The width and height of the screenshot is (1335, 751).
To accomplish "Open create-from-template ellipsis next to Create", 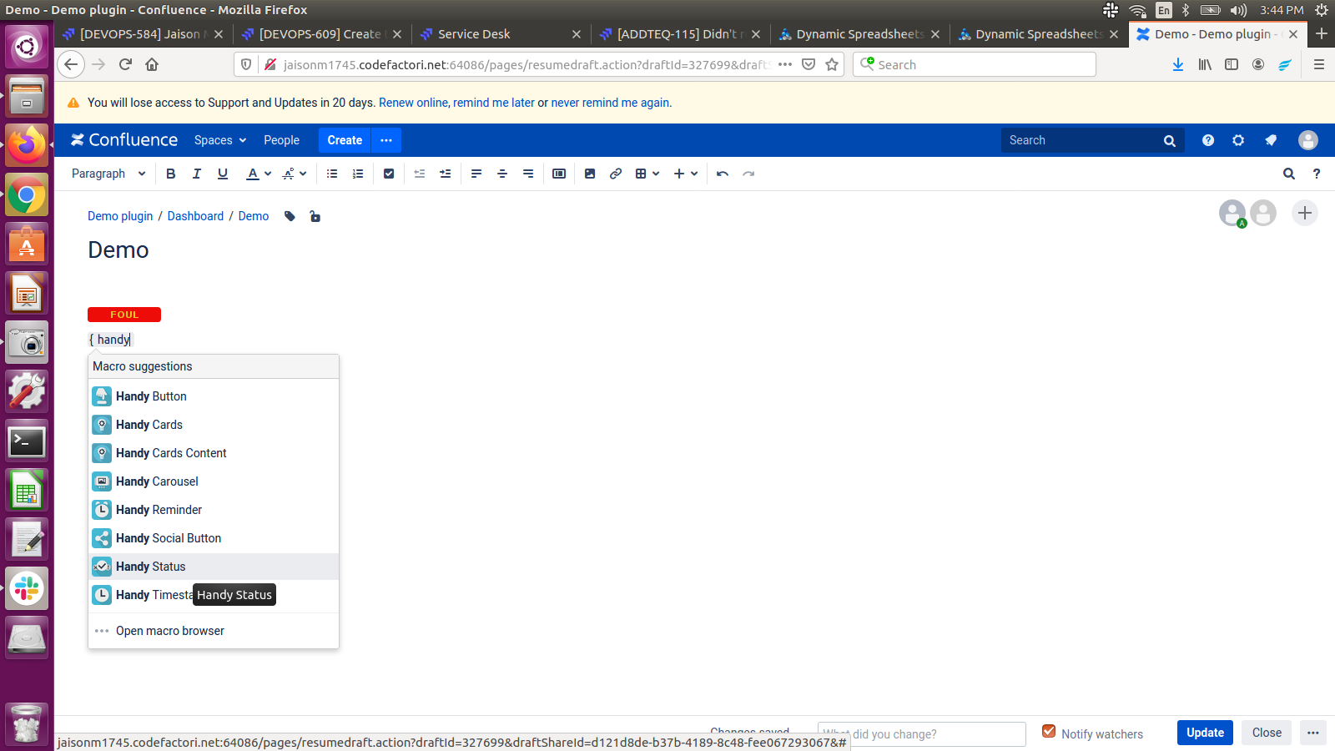I will (386, 140).
